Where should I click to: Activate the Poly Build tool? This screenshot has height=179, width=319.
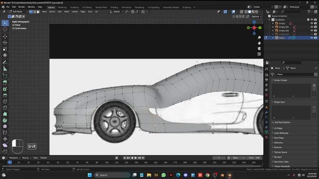5,114
